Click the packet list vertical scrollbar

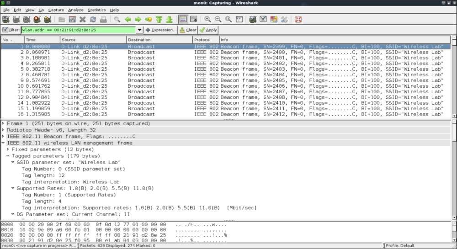(x=454, y=77)
